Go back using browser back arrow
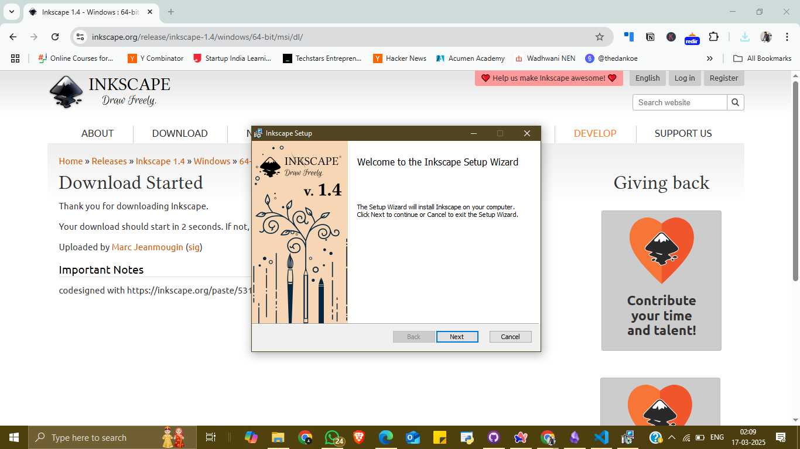 click(13, 37)
